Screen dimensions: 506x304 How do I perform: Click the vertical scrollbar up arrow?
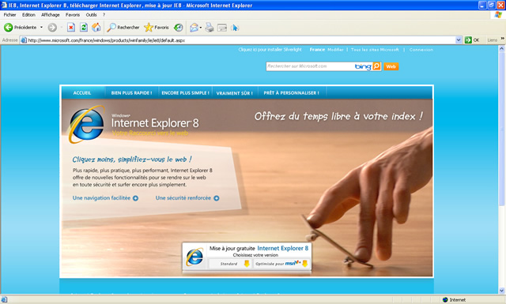501,49
